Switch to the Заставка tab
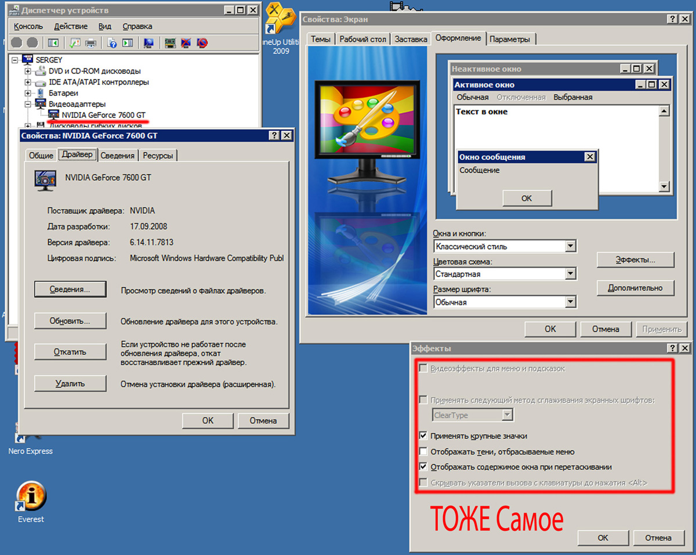 [411, 39]
